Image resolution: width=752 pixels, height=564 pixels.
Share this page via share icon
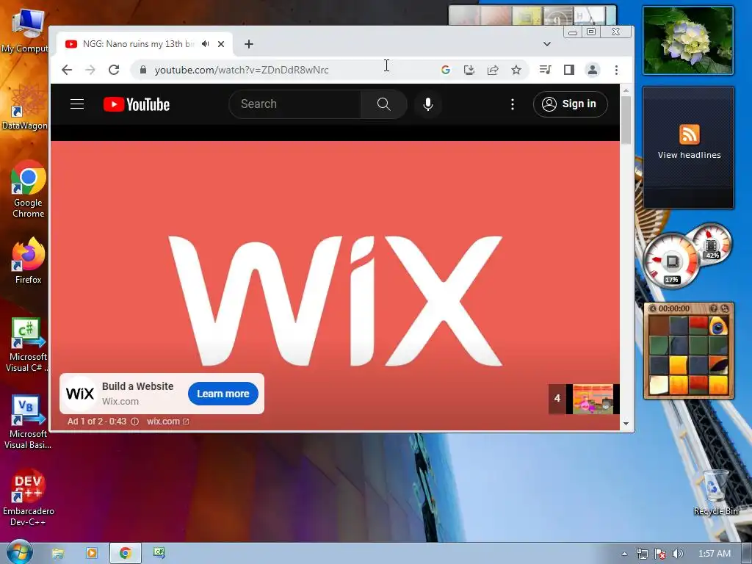493,70
